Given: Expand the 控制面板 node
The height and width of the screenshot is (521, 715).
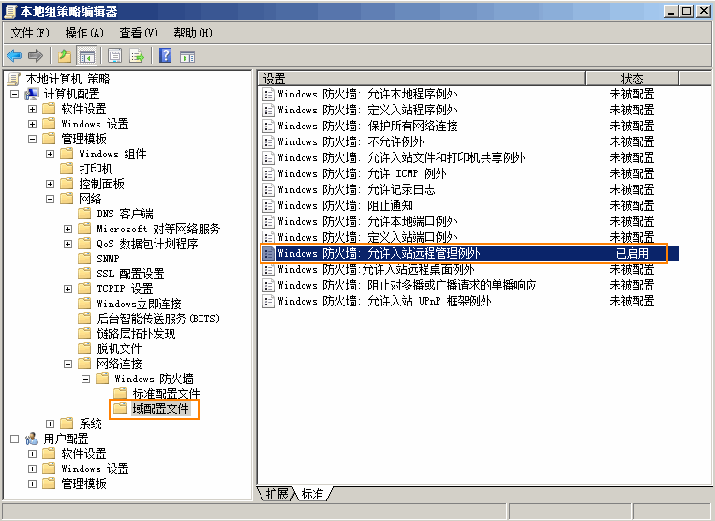Looking at the screenshot, I should pyautogui.click(x=51, y=185).
